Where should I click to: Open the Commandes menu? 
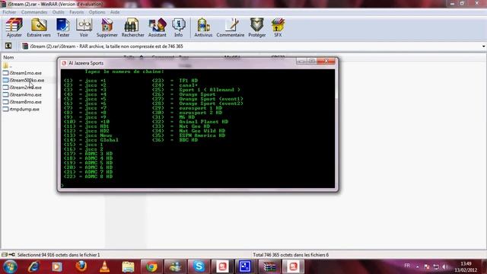coord(34,12)
